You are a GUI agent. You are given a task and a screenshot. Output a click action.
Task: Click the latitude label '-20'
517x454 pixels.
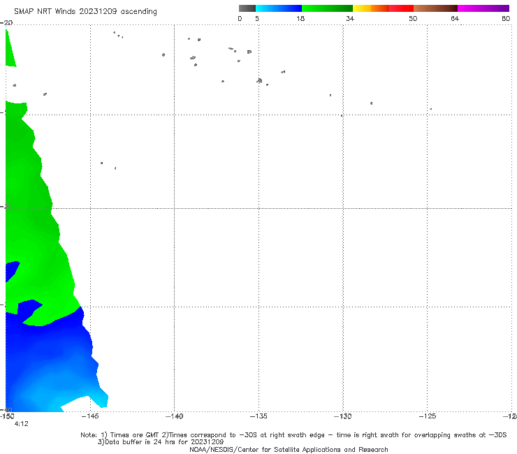(6, 22)
